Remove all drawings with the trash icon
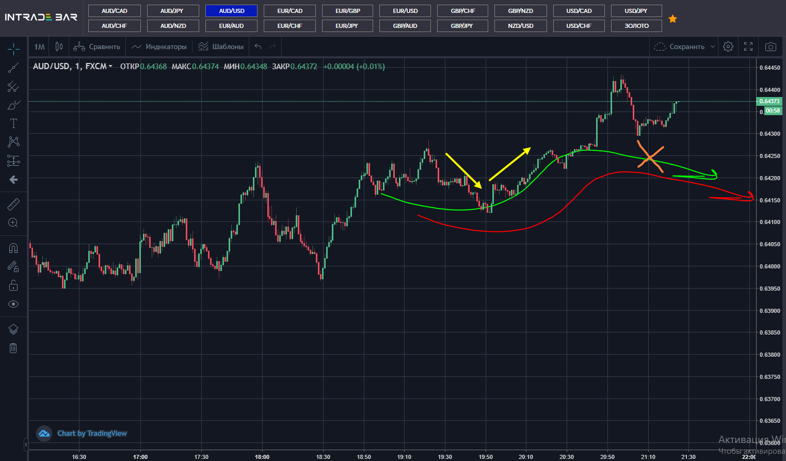This screenshot has height=461, width=786. click(13, 348)
